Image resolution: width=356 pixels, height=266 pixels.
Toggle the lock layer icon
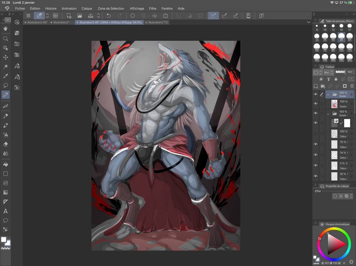point(336,79)
